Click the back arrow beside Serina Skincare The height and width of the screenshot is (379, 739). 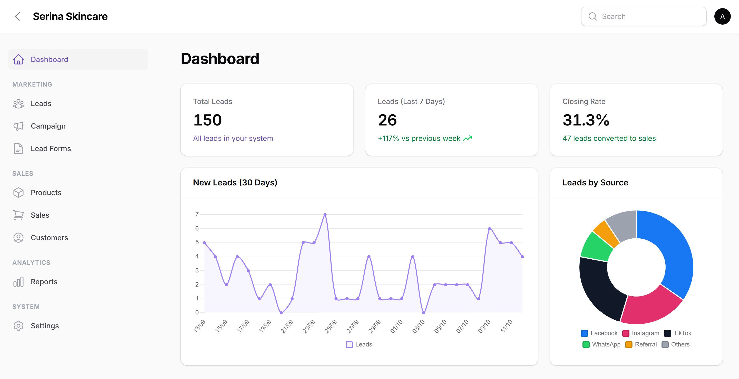click(x=17, y=16)
